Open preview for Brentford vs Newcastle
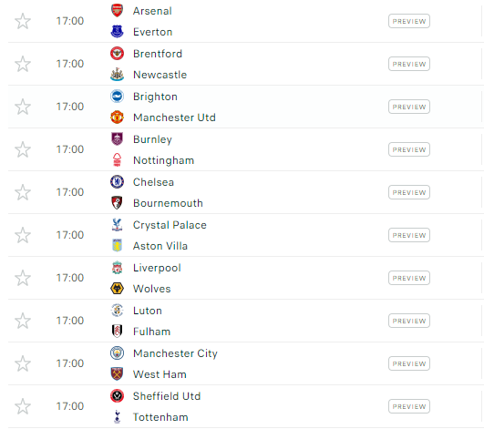Screen dimensions: 484x429 [409, 64]
